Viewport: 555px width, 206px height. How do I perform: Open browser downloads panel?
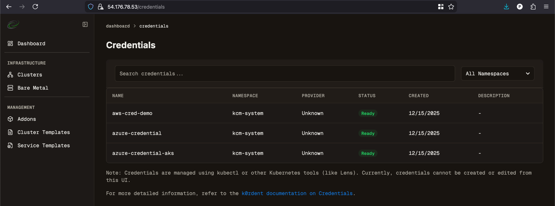pos(506,7)
